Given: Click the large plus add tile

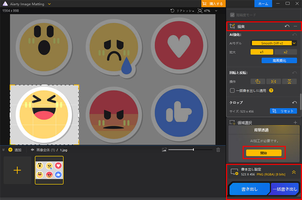Looking at the screenshot, I should click(17, 170).
